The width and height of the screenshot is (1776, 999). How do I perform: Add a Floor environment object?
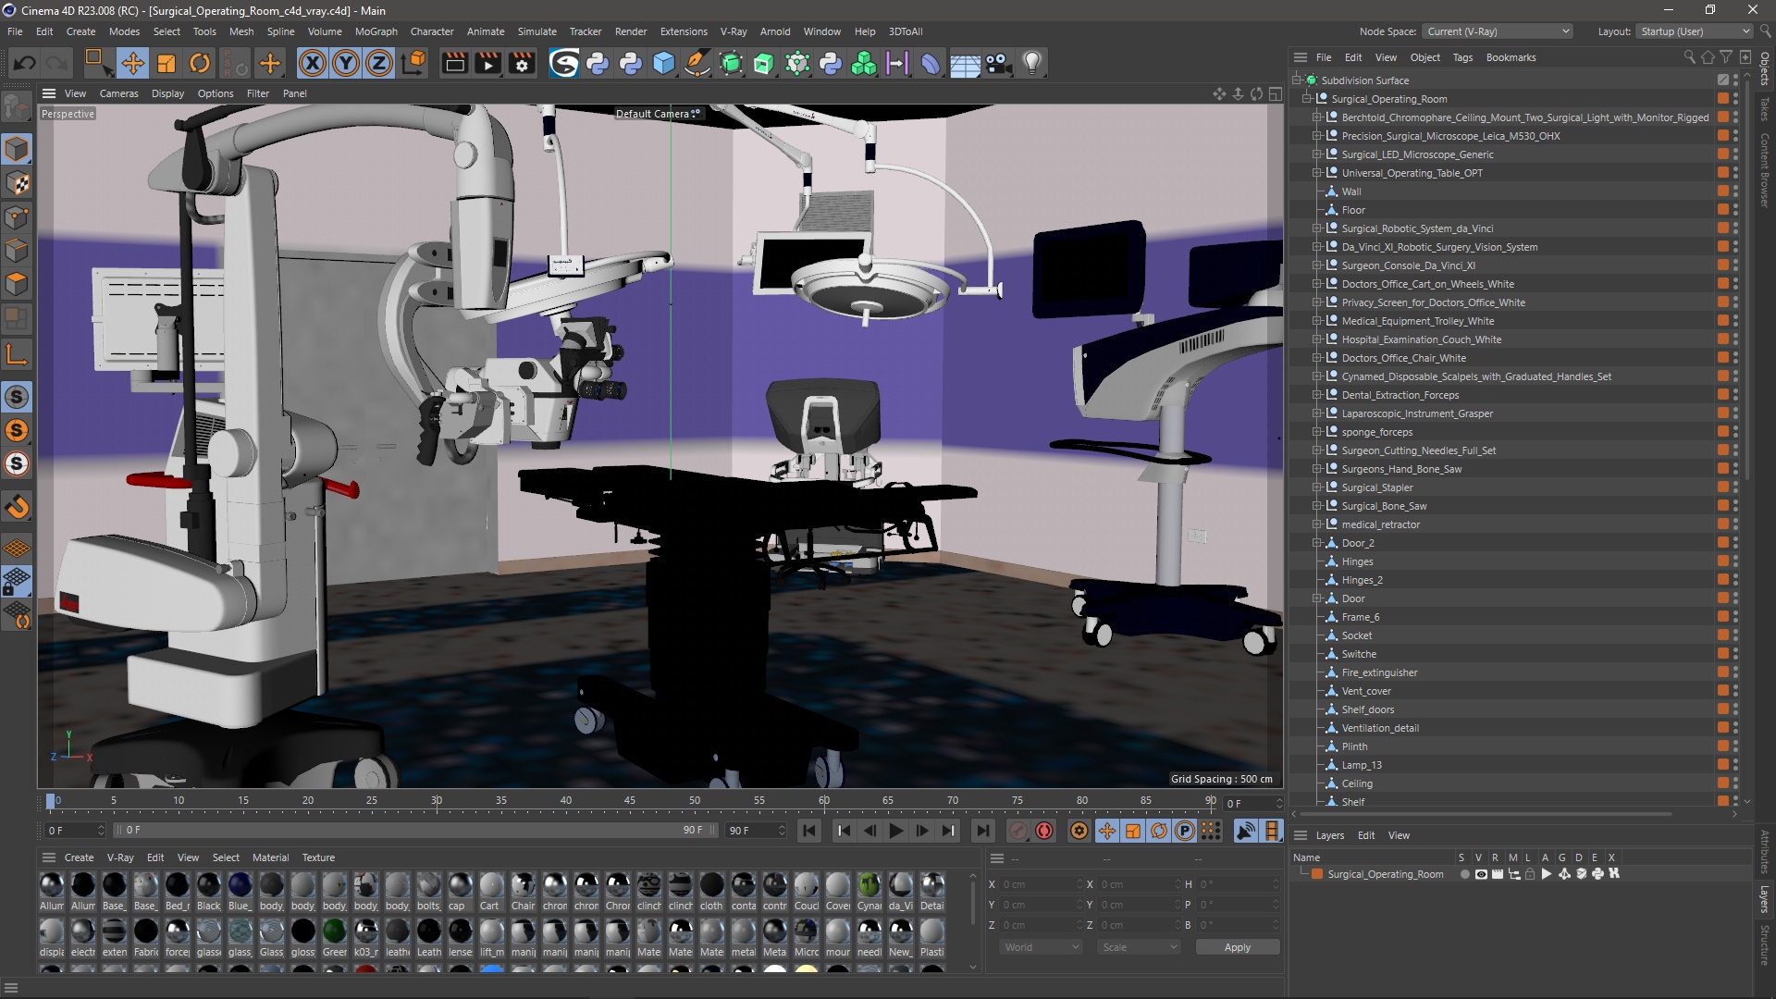(965, 63)
